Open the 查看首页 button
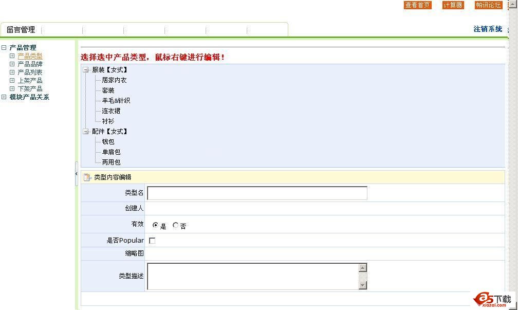This screenshot has height=310, width=518. coord(418,5)
